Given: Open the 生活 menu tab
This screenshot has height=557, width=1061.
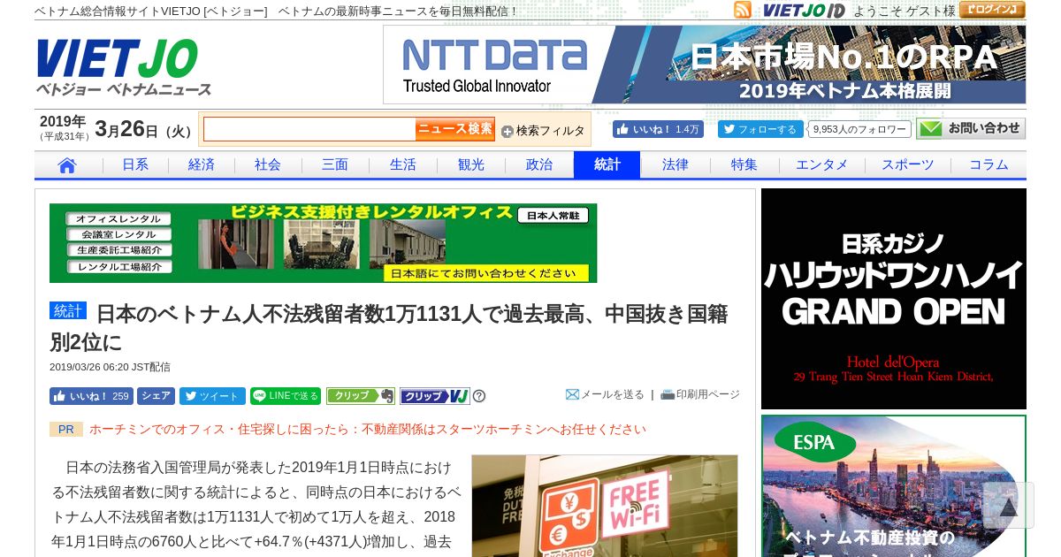Looking at the screenshot, I should pyautogui.click(x=403, y=164).
